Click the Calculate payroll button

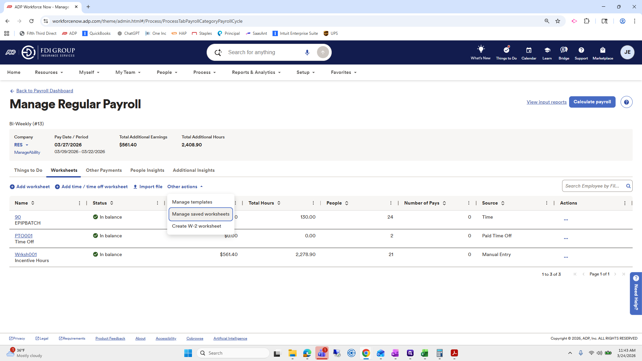pos(592,102)
